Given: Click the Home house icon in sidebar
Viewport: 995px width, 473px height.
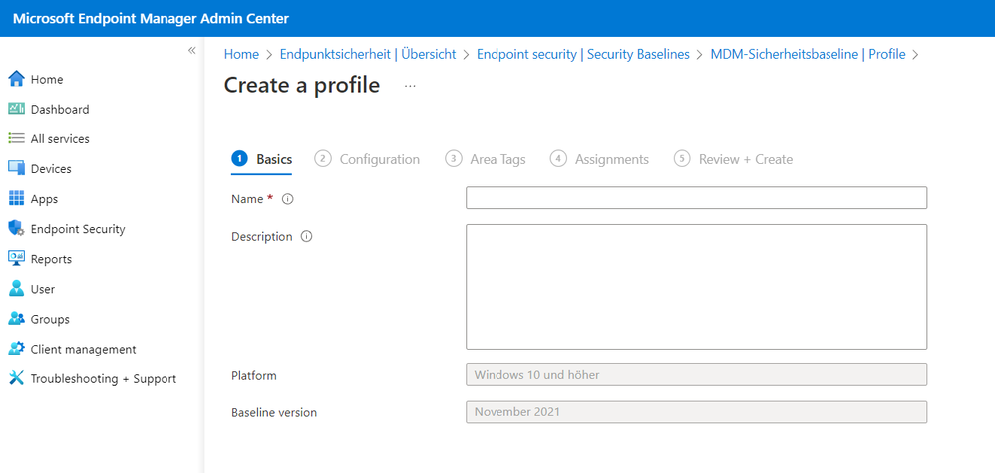Looking at the screenshot, I should tap(16, 80).
